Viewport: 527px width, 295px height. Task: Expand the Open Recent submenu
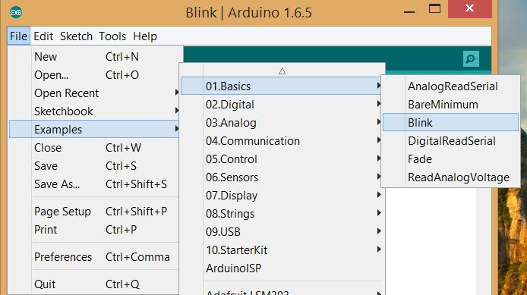[94, 93]
